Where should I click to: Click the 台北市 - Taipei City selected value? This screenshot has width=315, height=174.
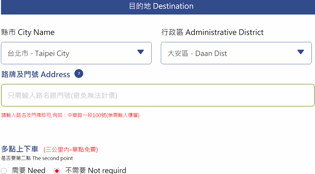pos(39,54)
